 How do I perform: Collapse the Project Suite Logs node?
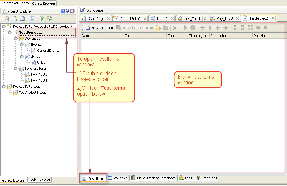(x=4, y=87)
